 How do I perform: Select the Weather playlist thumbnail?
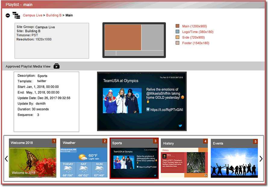click(84, 158)
